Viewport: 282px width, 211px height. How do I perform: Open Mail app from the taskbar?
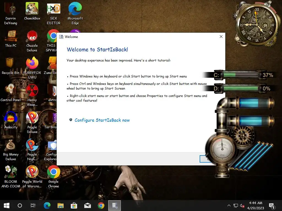pos(88,206)
